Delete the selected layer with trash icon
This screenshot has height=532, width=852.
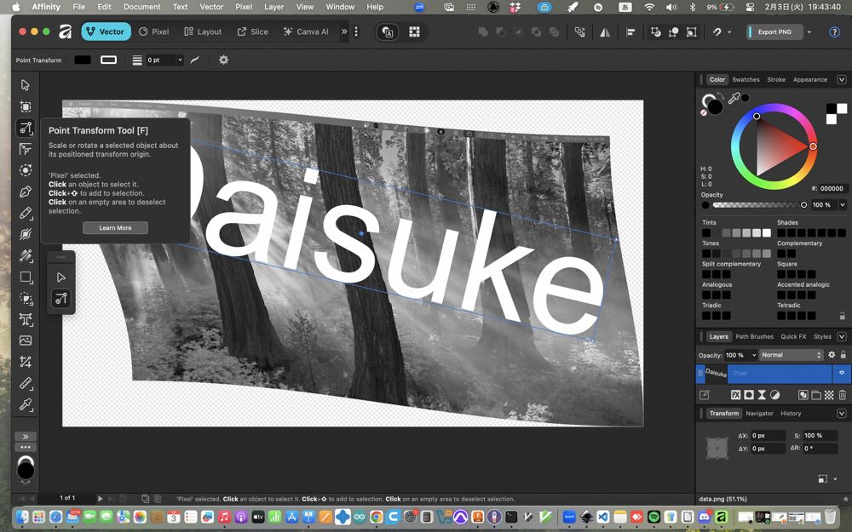click(843, 395)
